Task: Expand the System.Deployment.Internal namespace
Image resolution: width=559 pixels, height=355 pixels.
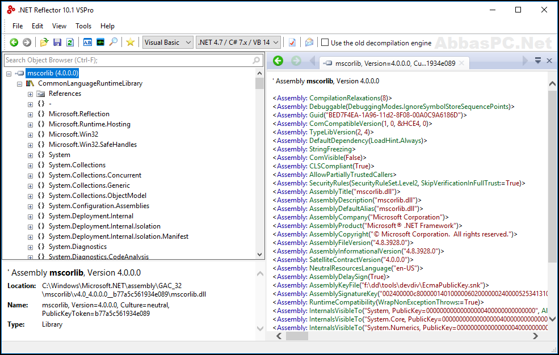Action: tap(30, 217)
